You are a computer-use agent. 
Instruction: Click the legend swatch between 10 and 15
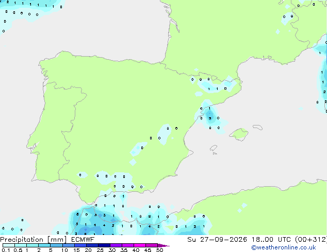[x=69, y=245]
